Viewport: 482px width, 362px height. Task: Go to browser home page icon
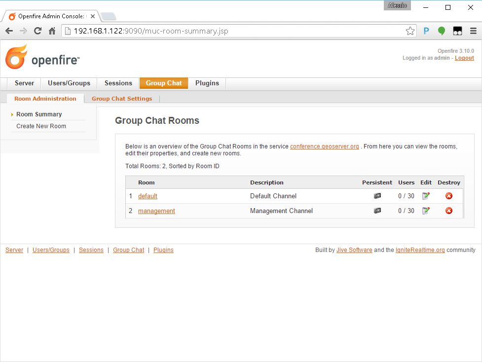tap(52, 31)
